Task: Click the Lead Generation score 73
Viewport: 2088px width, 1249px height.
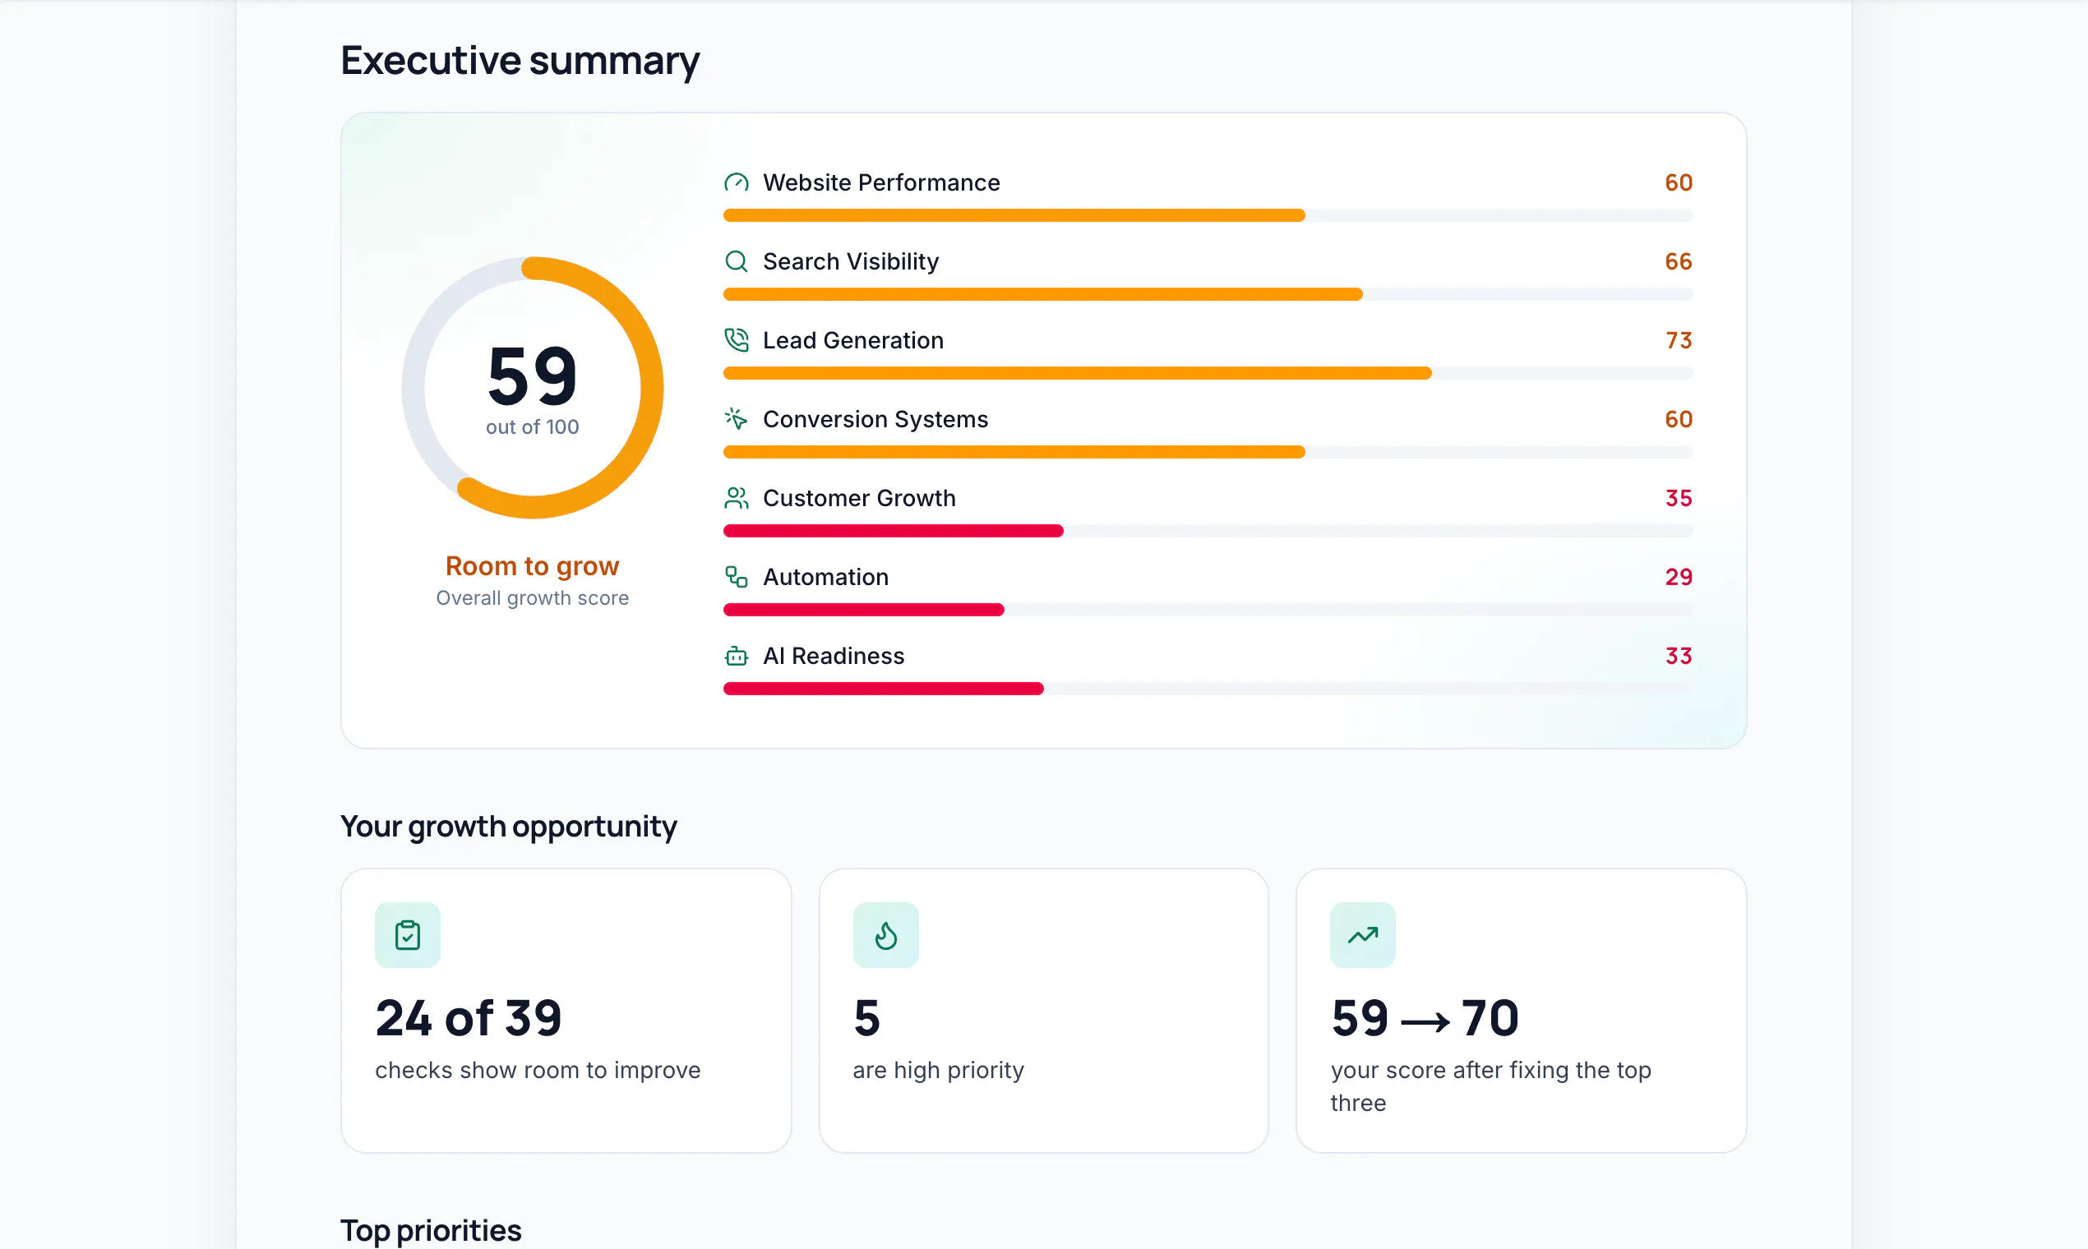Action: [x=1679, y=340]
